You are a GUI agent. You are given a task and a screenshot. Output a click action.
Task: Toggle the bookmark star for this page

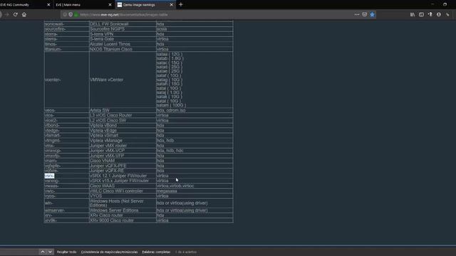coord(372,14)
